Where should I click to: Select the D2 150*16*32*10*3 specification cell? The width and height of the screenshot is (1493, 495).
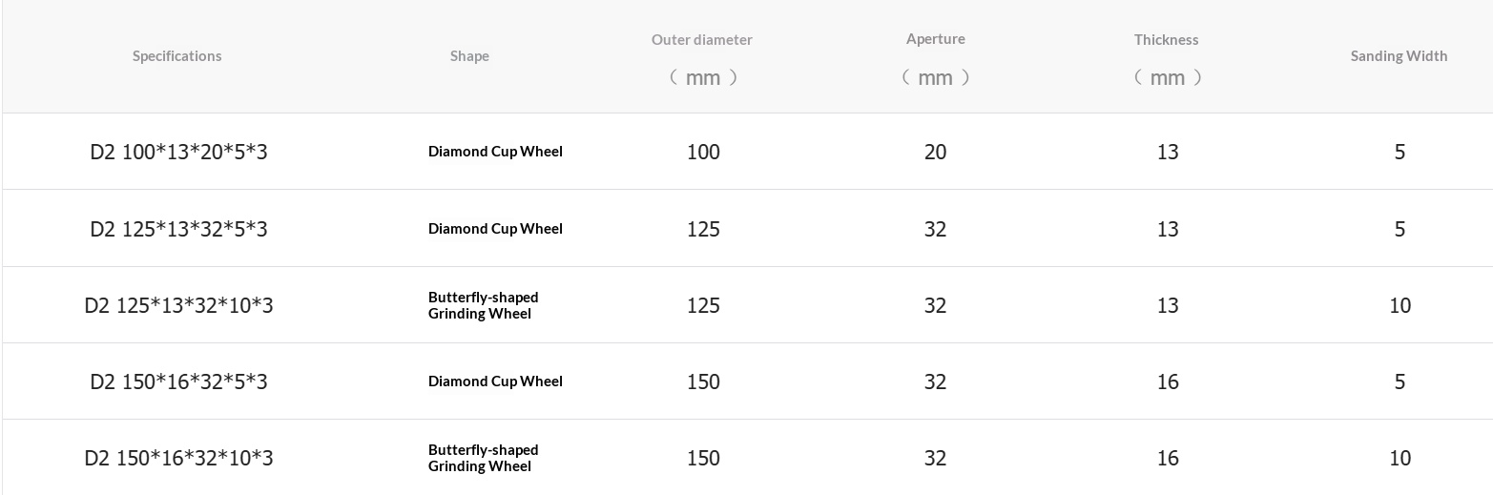(x=178, y=458)
